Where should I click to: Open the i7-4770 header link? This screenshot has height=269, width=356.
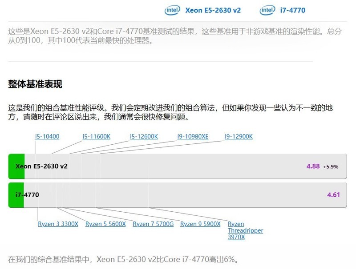point(293,10)
